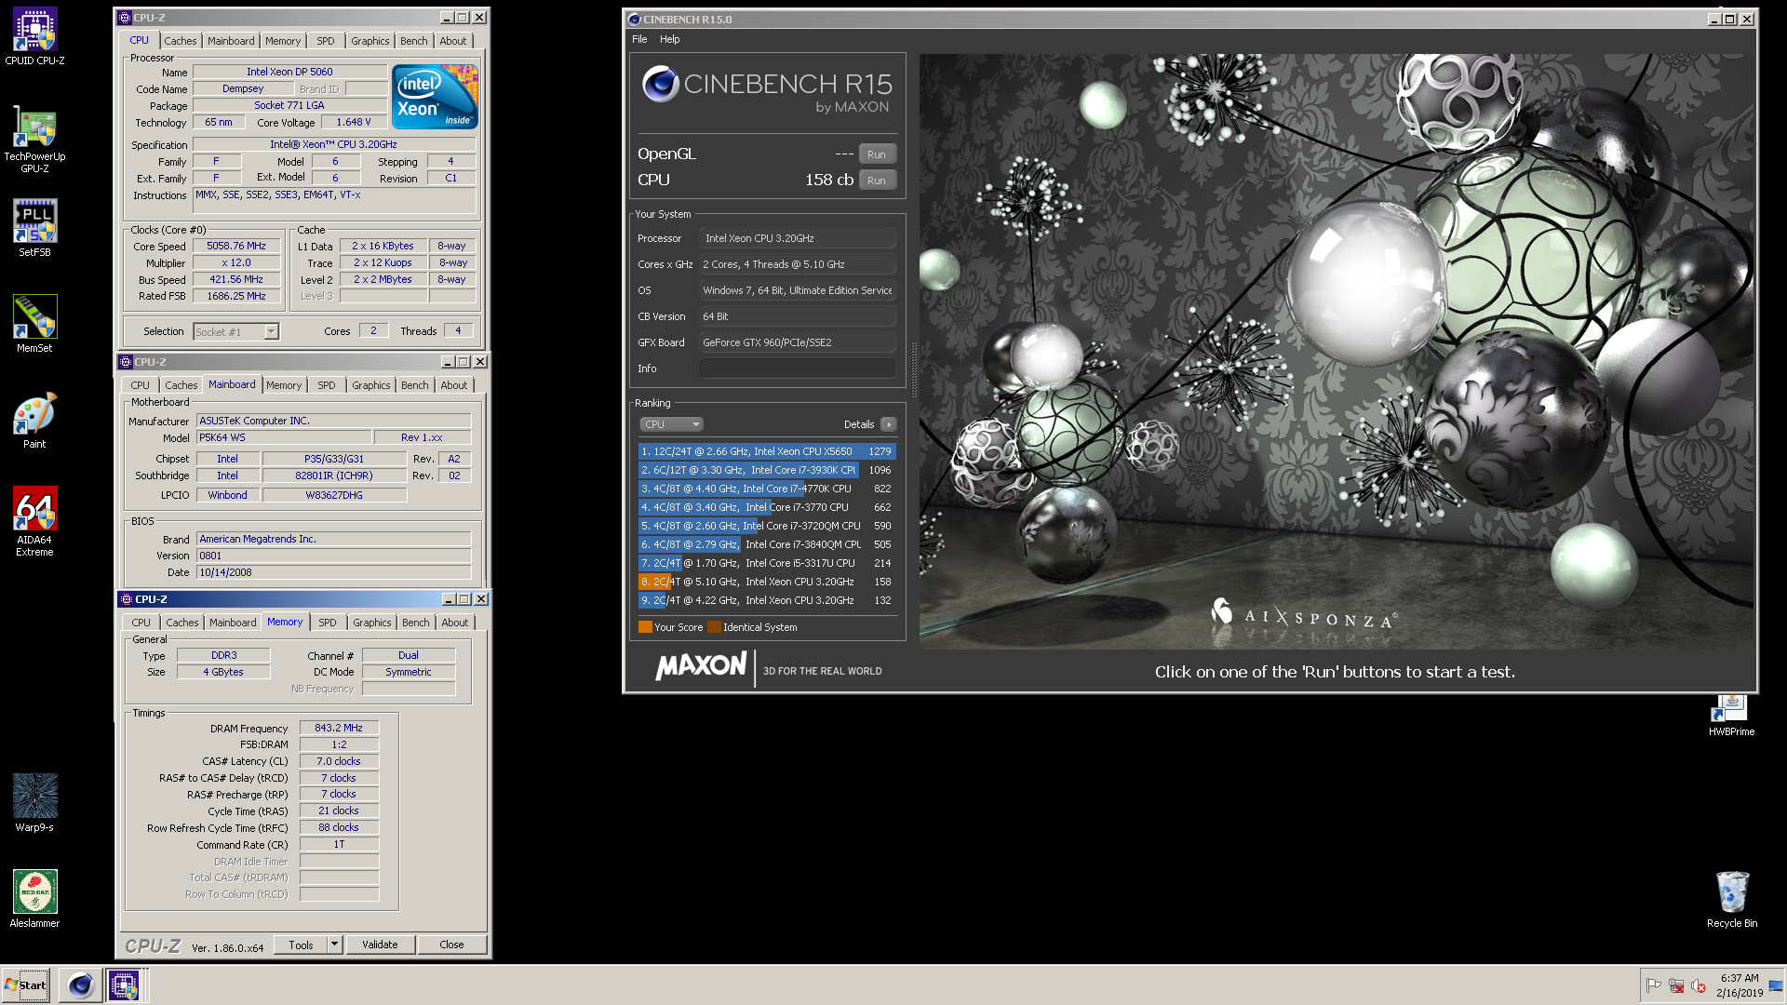Image resolution: width=1787 pixels, height=1005 pixels.
Task: Open the Aleslammer desktop icon
Action: click(34, 898)
